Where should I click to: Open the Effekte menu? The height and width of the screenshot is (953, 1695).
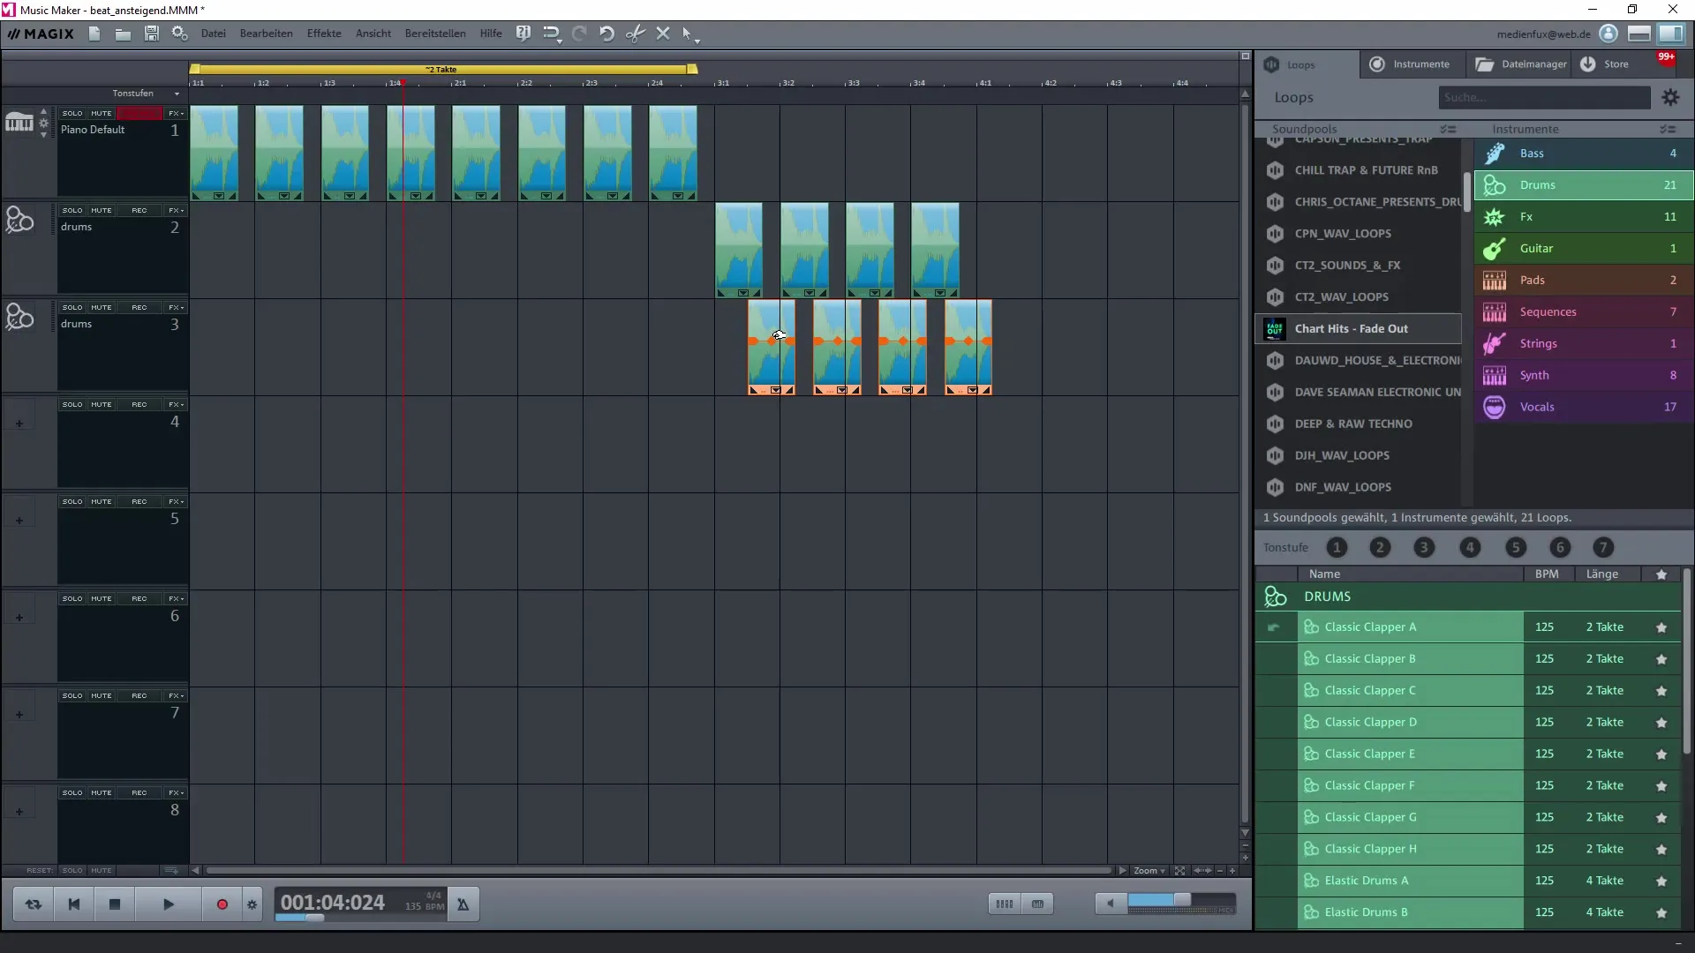point(324,34)
